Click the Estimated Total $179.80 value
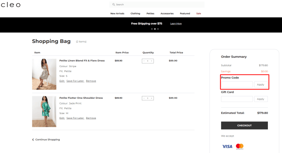282x153 pixels. 263,113
